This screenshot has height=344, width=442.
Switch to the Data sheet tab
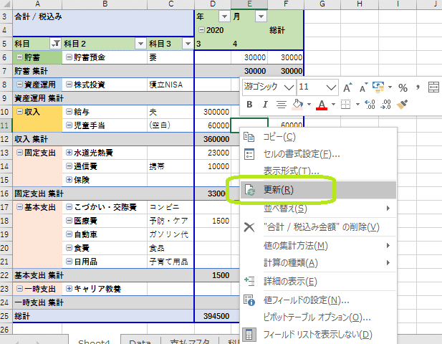140,341
